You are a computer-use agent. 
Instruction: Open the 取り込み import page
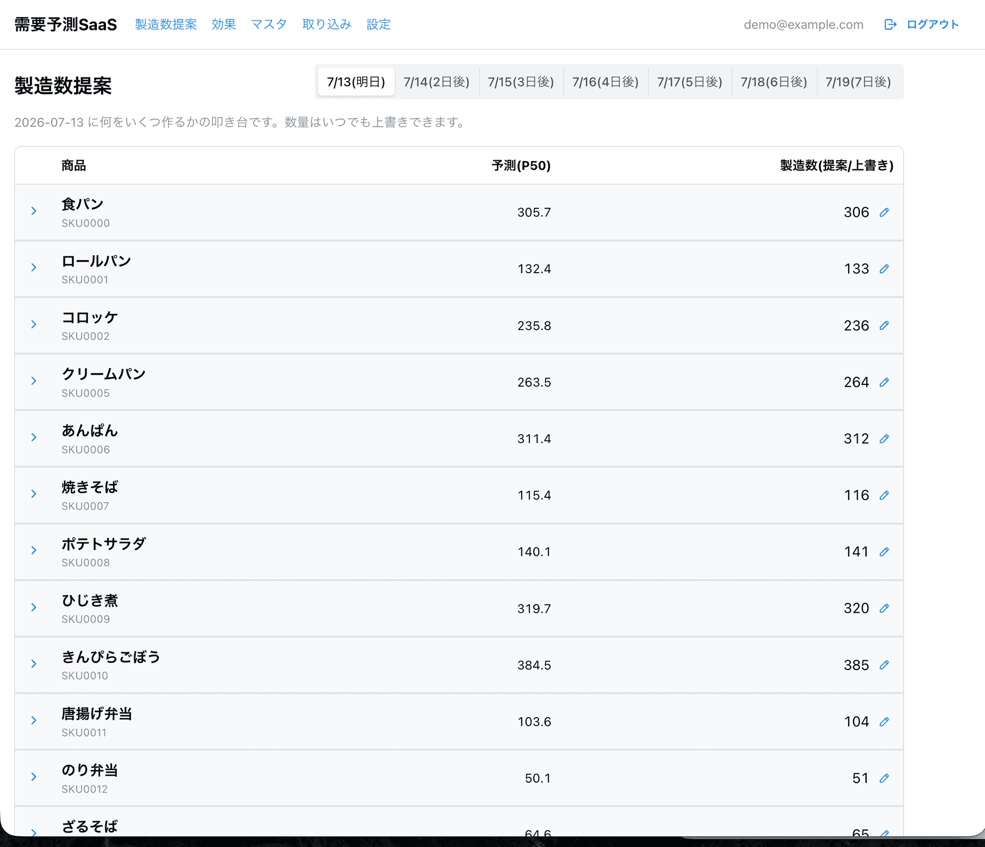[x=327, y=25]
